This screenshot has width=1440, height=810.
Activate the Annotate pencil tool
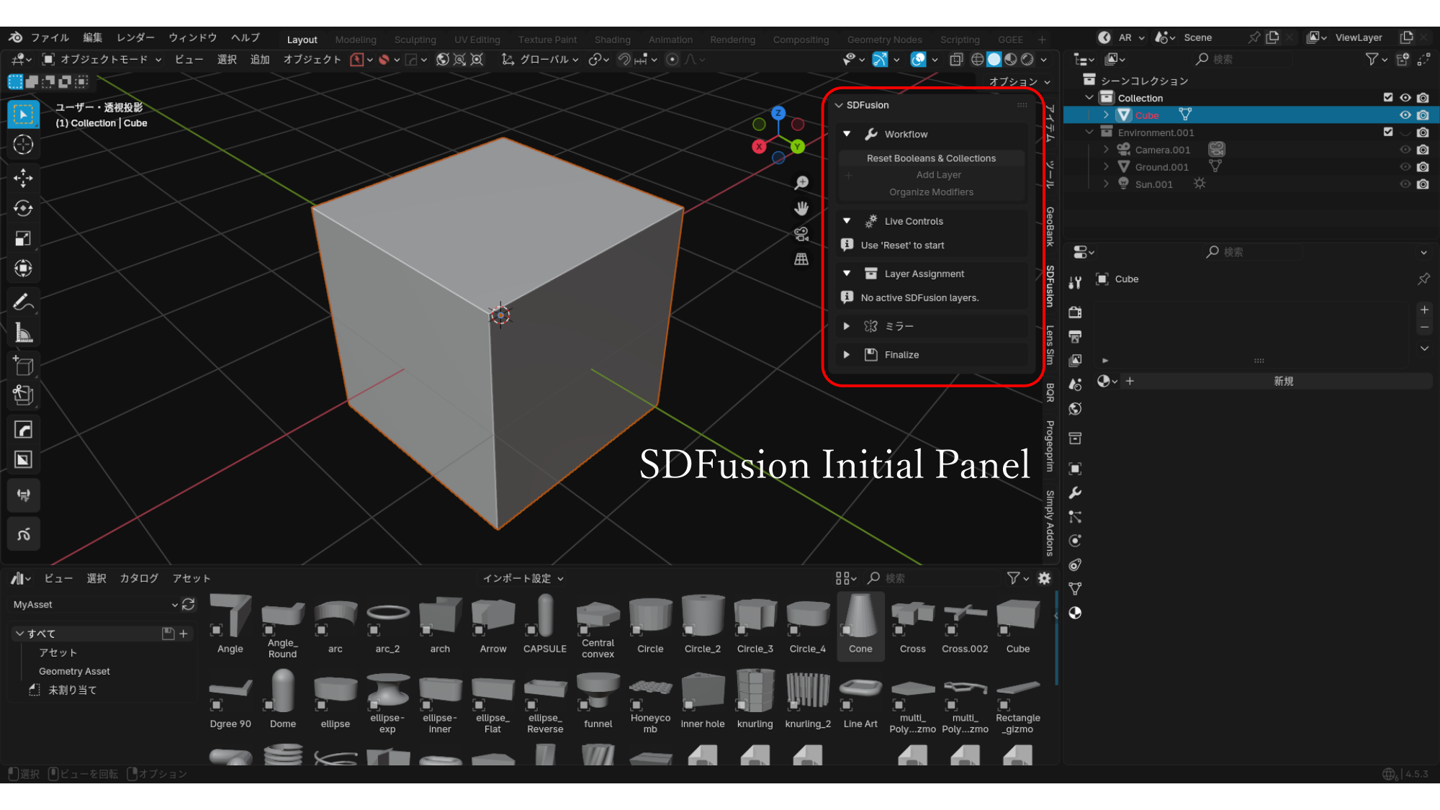point(23,302)
